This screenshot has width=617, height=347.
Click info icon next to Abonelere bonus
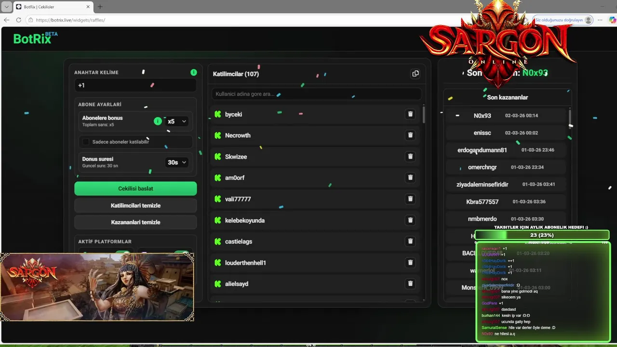click(158, 121)
